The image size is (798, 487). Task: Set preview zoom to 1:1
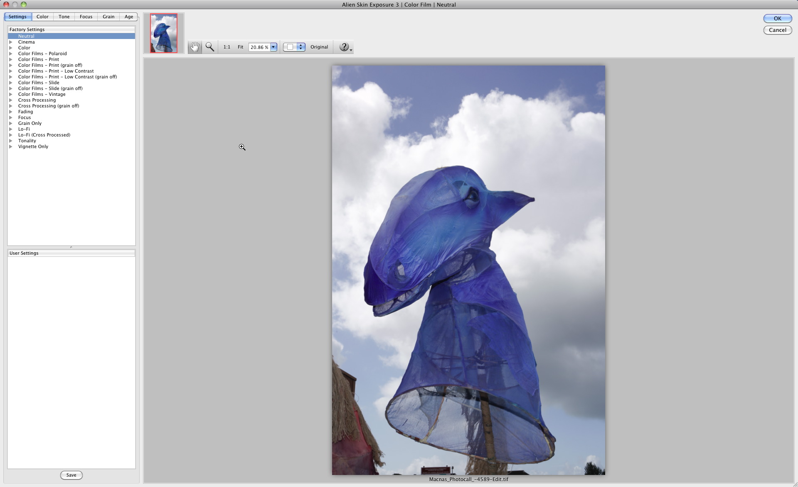227,47
